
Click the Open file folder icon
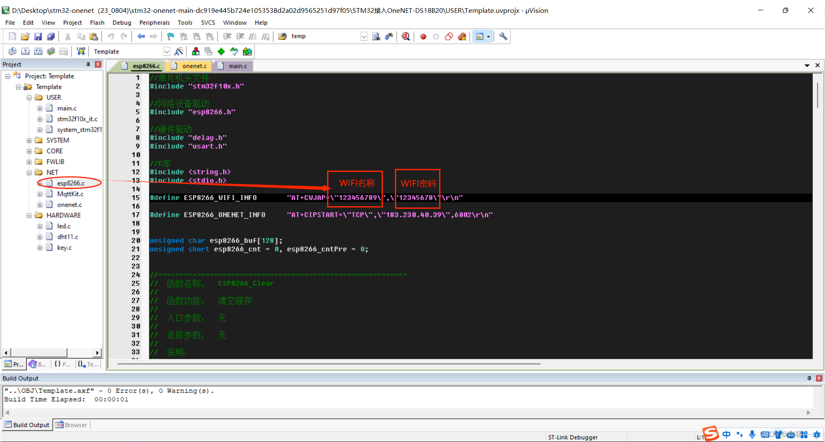(x=25, y=36)
